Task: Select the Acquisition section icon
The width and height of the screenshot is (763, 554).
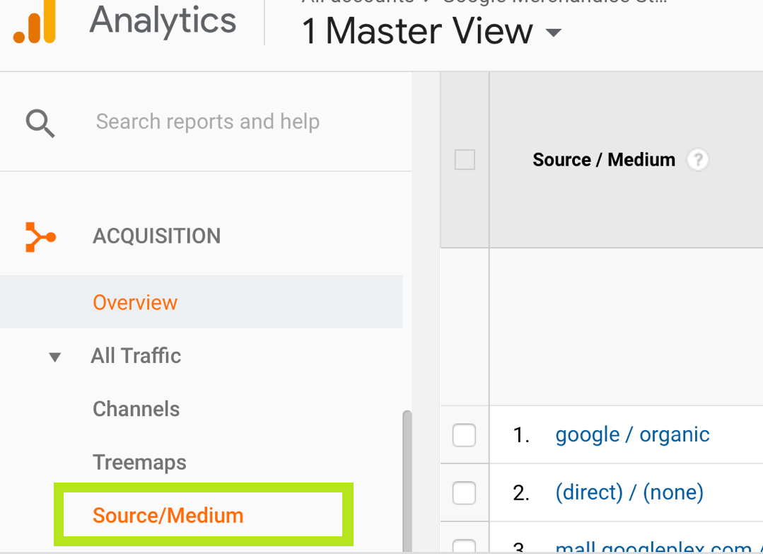Action: coord(40,236)
